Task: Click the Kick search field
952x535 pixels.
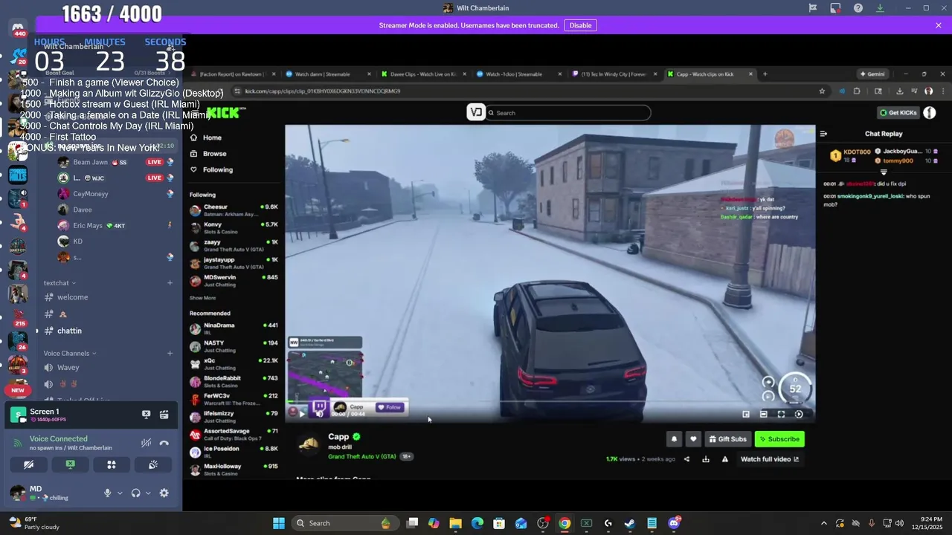Action: pos(570,113)
